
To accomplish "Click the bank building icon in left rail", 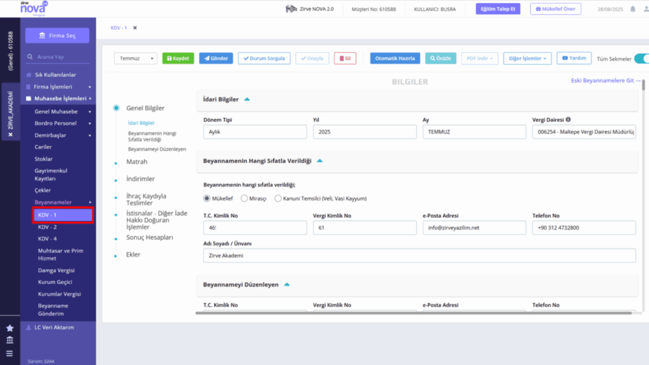I will pyautogui.click(x=10, y=340).
